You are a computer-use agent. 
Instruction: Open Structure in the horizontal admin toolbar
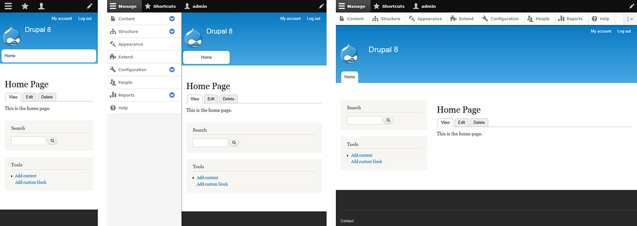[386, 19]
